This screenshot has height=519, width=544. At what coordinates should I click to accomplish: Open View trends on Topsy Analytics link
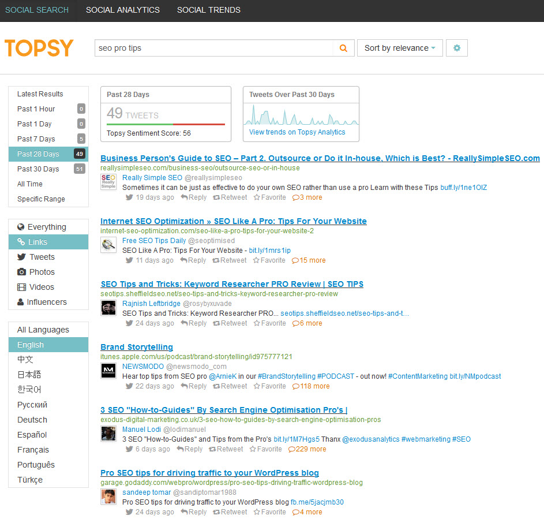pyautogui.click(x=297, y=132)
